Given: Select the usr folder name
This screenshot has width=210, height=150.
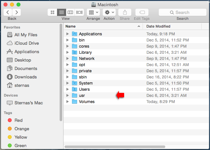Looking at the screenshot, I should coord(82,96).
